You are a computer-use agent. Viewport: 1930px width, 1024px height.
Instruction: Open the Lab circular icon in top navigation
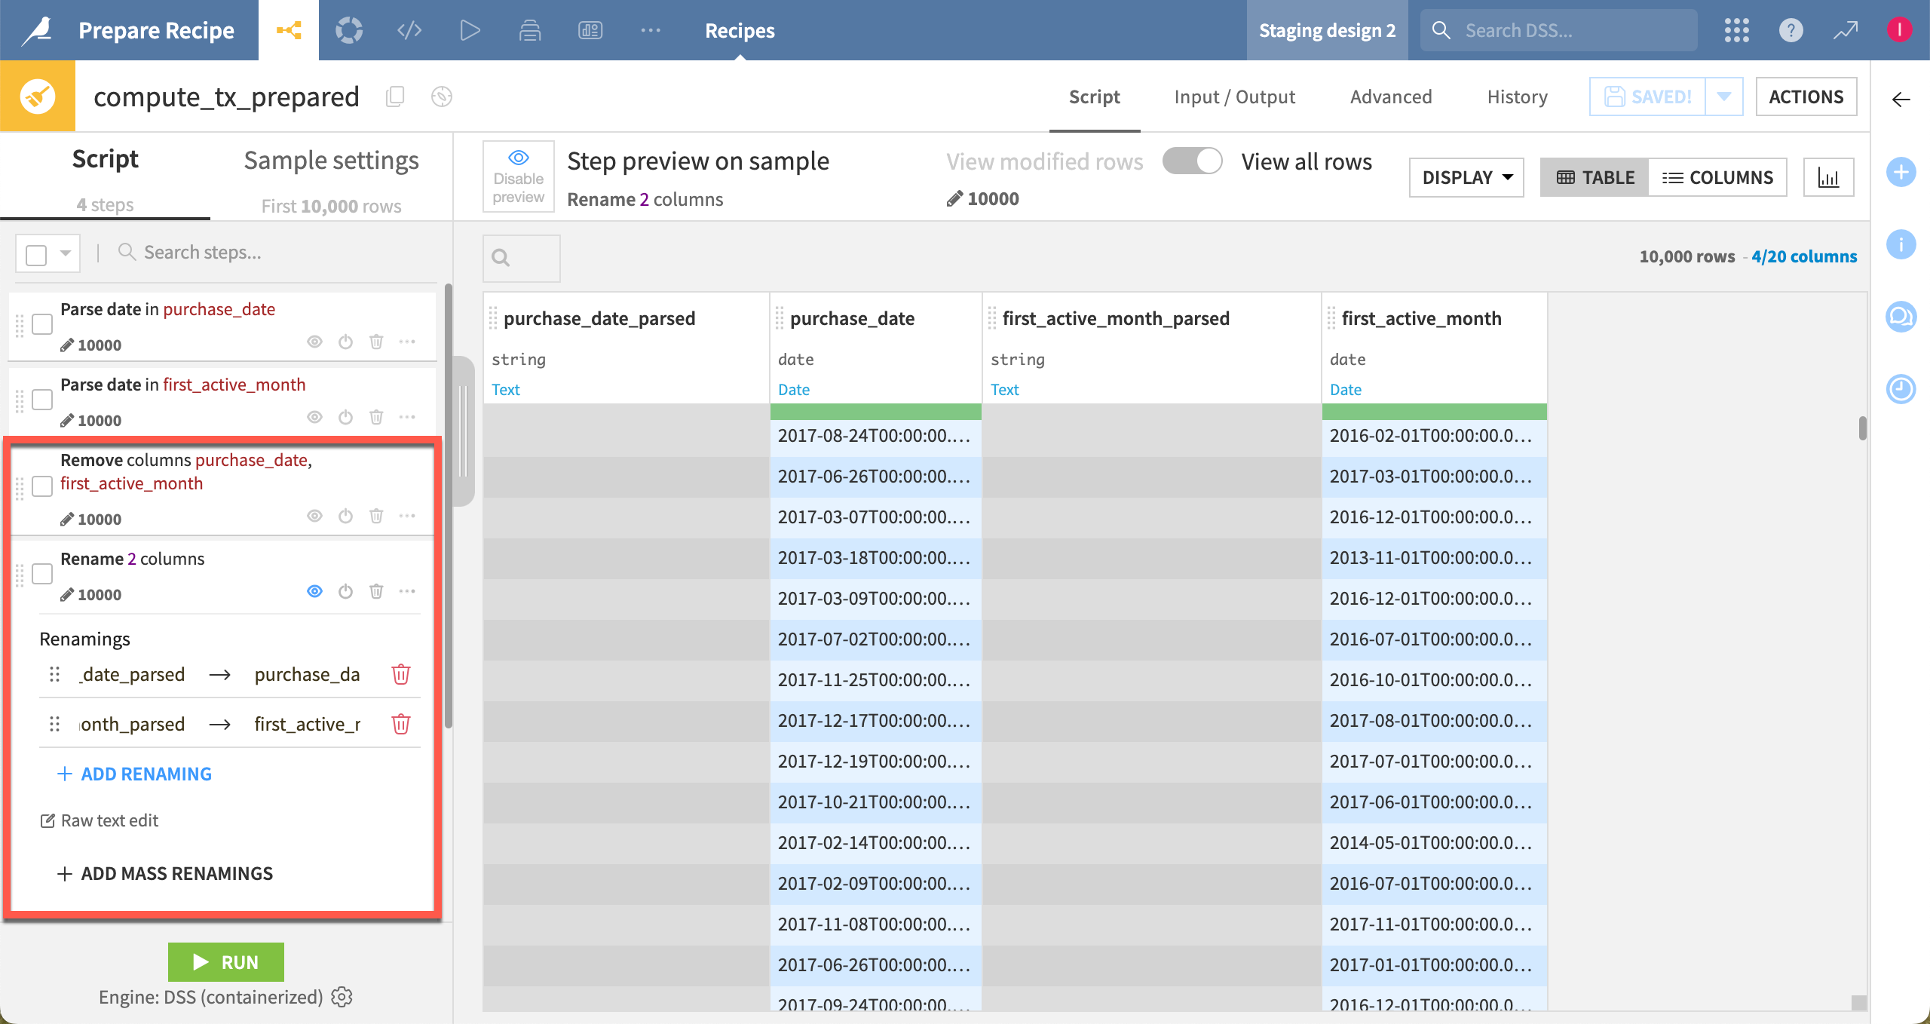tap(349, 30)
